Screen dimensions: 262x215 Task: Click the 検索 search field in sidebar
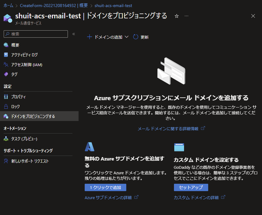click(36, 34)
